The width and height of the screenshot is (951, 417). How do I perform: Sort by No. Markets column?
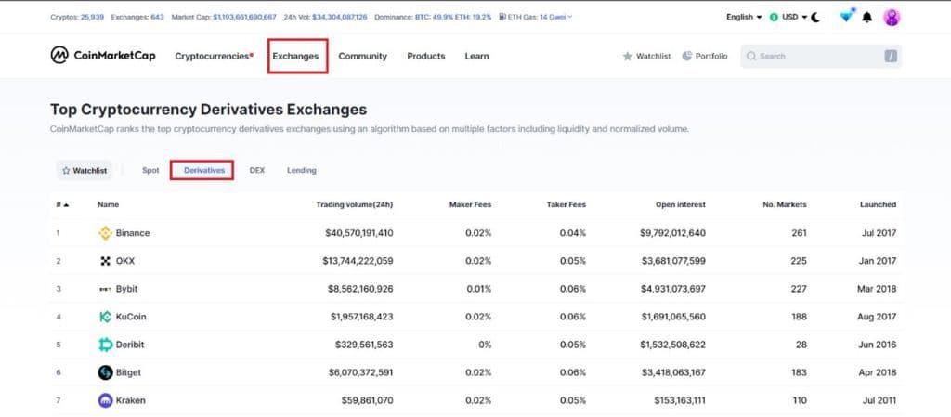[x=785, y=205]
